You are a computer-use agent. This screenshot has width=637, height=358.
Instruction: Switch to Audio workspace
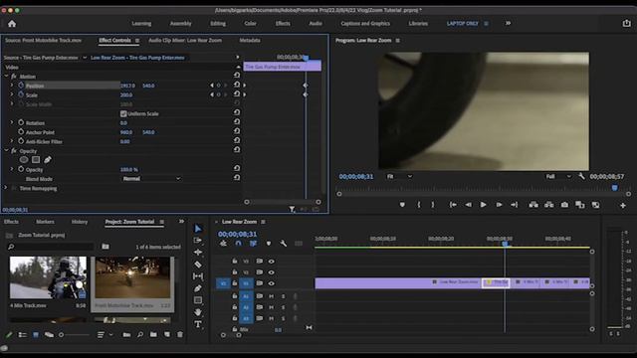pyautogui.click(x=316, y=24)
